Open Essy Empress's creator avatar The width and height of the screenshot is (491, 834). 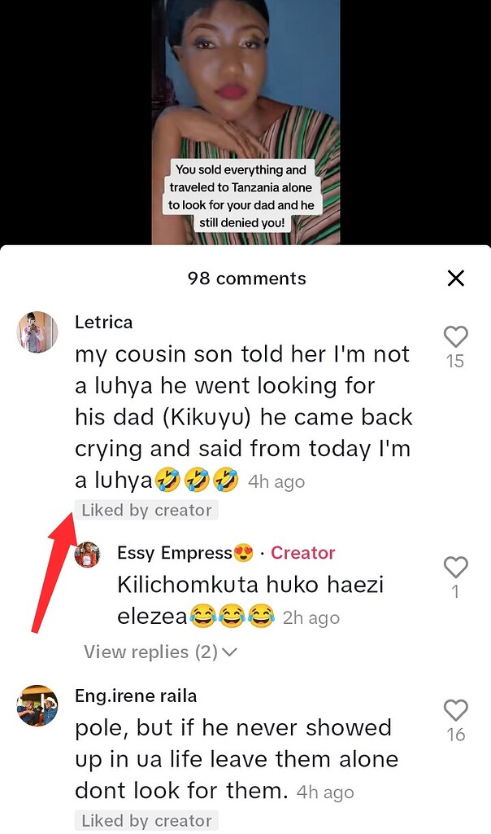point(87,555)
